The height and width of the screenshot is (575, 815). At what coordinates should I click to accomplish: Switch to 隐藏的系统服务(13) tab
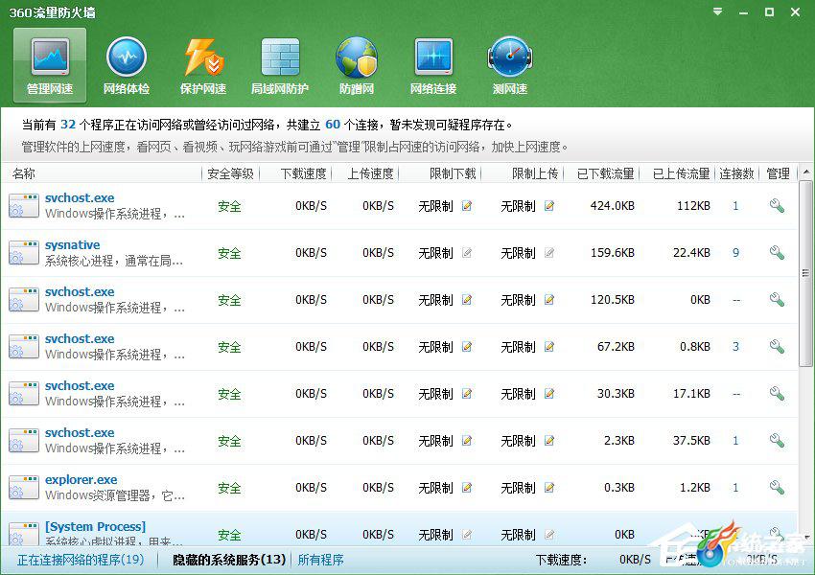pos(229,560)
